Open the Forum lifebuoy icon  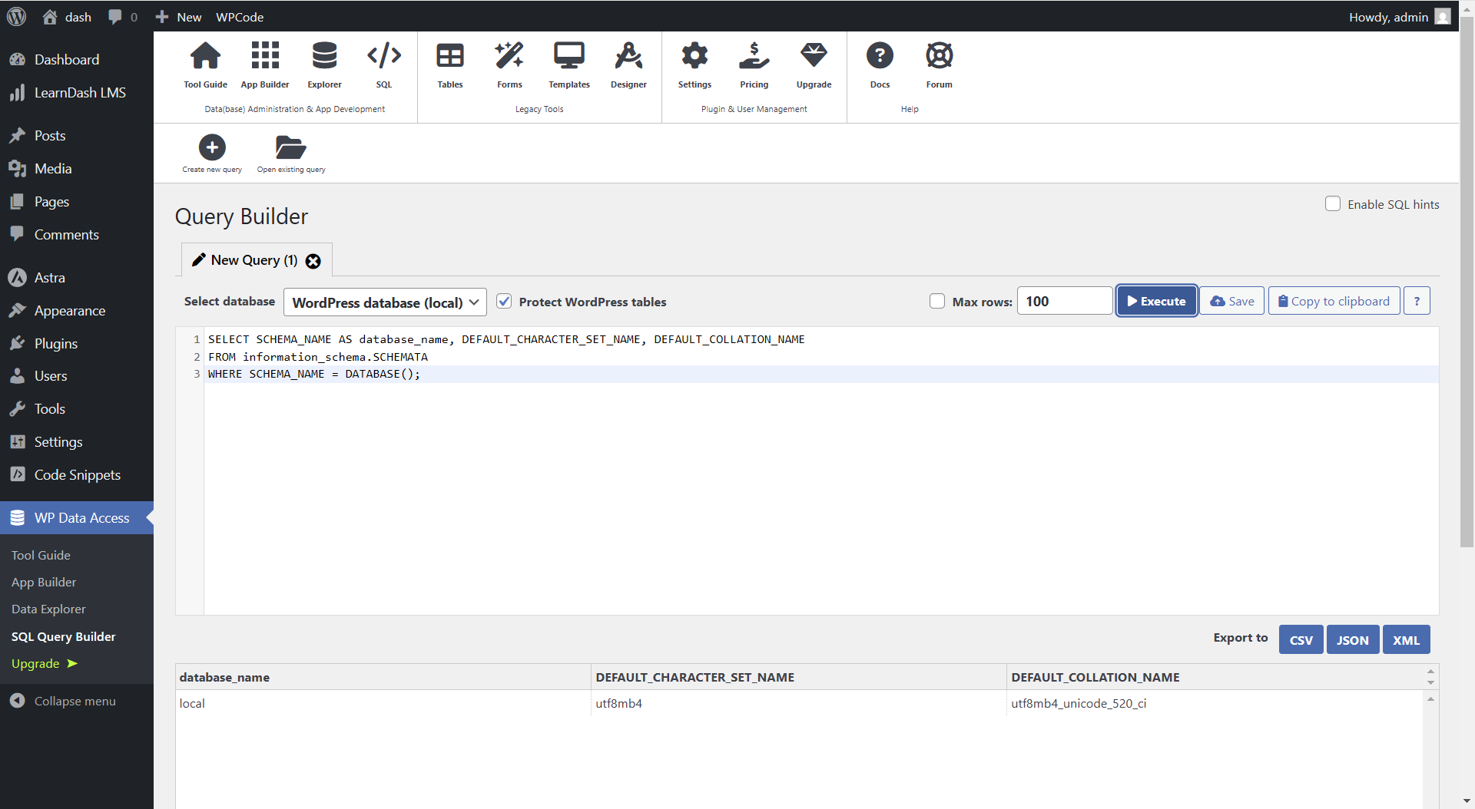(x=939, y=56)
